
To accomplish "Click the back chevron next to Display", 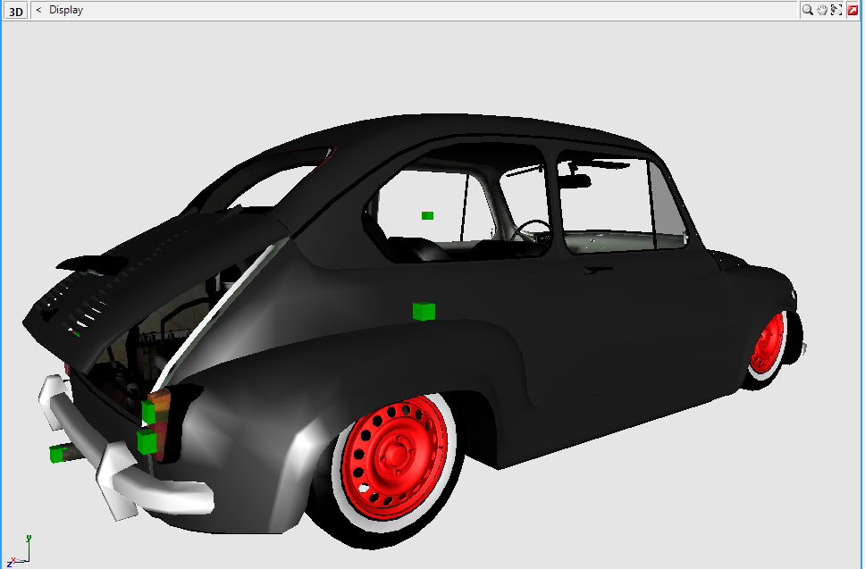I will point(38,9).
